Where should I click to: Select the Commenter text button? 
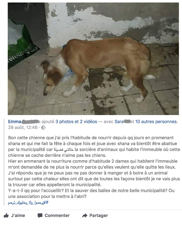(x=57, y=215)
